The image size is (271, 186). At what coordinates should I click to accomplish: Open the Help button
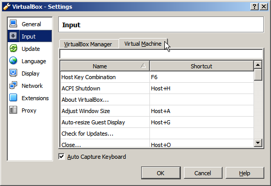245,173
